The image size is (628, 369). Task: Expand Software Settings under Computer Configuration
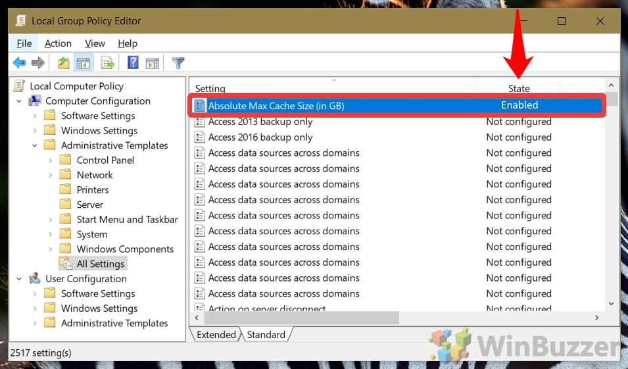point(35,116)
